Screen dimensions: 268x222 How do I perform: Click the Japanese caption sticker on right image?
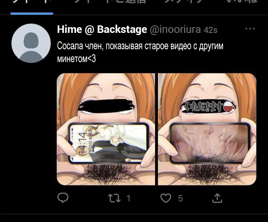click(208, 106)
